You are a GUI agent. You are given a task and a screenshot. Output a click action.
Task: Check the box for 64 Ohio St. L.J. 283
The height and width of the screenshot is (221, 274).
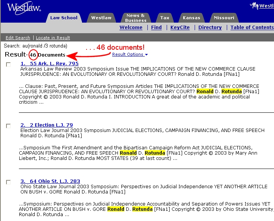click(8, 182)
